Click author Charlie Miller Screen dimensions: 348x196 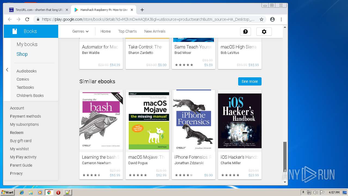point(231,163)
